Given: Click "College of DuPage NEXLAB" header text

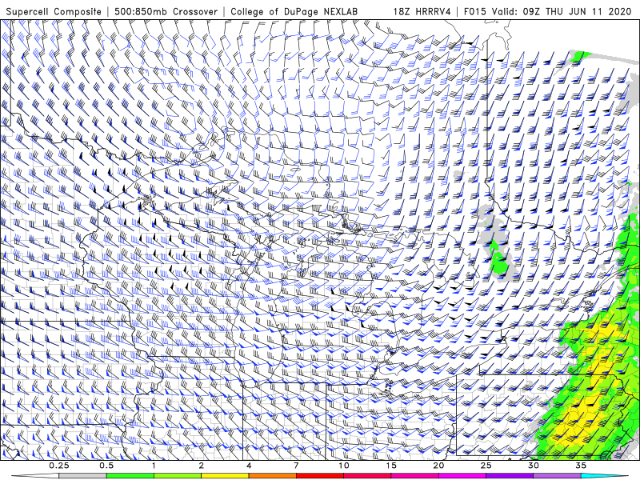Looking at the screenshot, I should click(x=294, y=12).
